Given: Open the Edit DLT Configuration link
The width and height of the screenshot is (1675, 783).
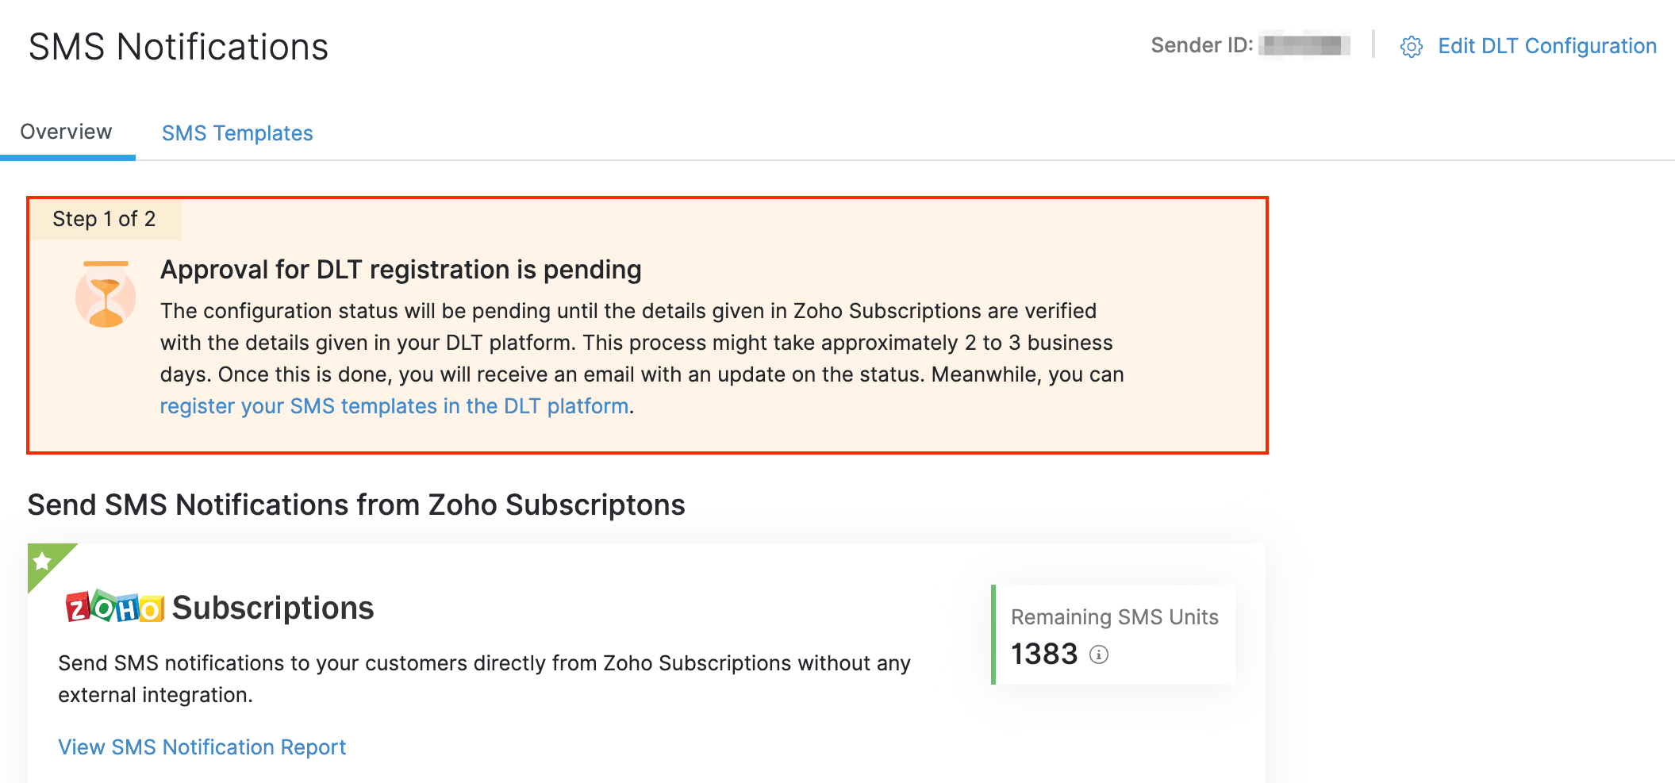Looking at the screenshot, I should pyautogui.click(x=1546, y=46).
